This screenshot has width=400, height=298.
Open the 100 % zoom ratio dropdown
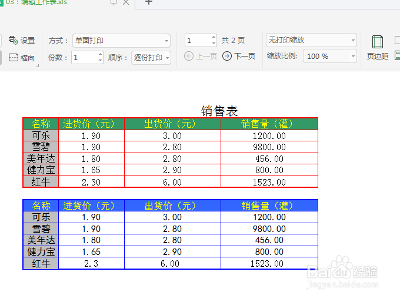pyautogui.click(x=330, y=56)
